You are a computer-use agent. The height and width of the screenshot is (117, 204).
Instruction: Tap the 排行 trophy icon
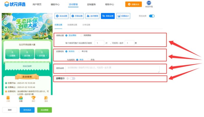[33, 98]
